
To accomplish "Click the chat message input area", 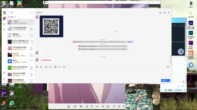I will [103, 74].
